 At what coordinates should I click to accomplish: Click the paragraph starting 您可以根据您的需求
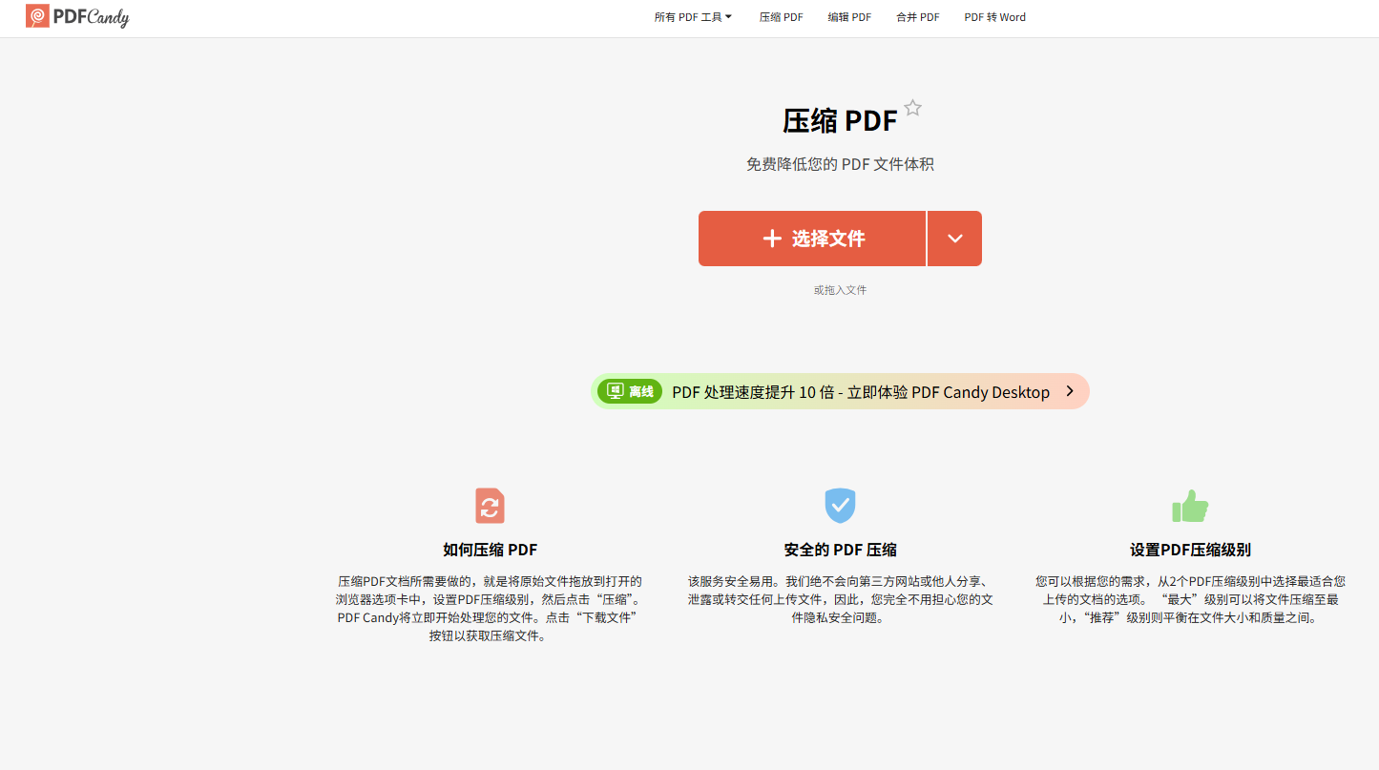click(1190, 599)
